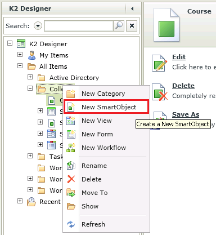Click the Show folder icon in menu
This screenshot has width=216, height=235.
click(71, 206)
